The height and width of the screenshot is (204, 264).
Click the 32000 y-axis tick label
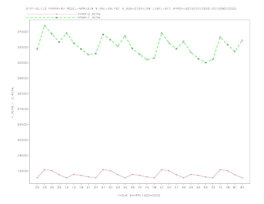(x=22, y=47)
